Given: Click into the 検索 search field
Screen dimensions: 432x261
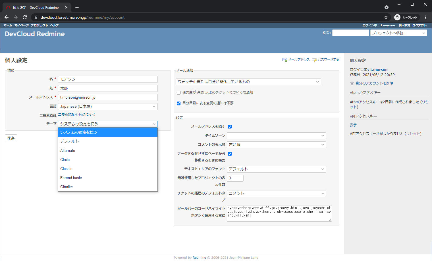Looking at the screenshot, I should coord(350,33).
